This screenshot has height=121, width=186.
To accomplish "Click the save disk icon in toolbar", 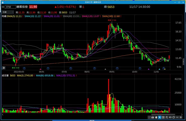I will point(149,117).
